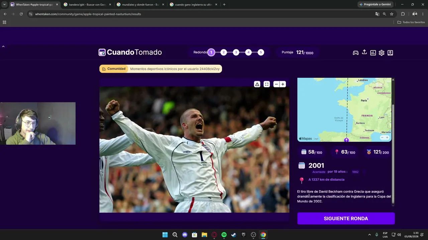This screenshot has width=428, height=240.
Task: Show hidden system tray icons
Action: coord(369,235)
